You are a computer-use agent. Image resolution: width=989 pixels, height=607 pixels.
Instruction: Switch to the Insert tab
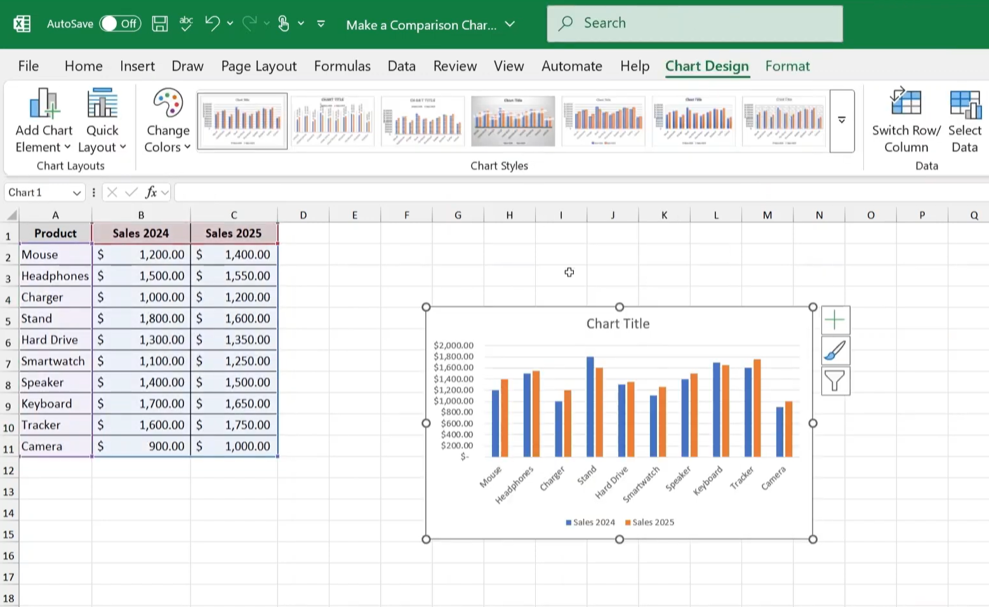click(x=137, y=66)
